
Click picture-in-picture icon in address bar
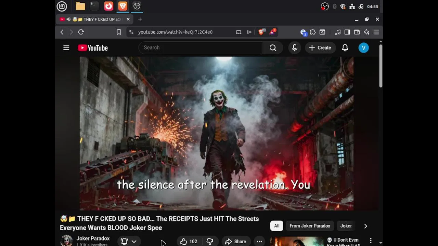[x=239, y=32]
